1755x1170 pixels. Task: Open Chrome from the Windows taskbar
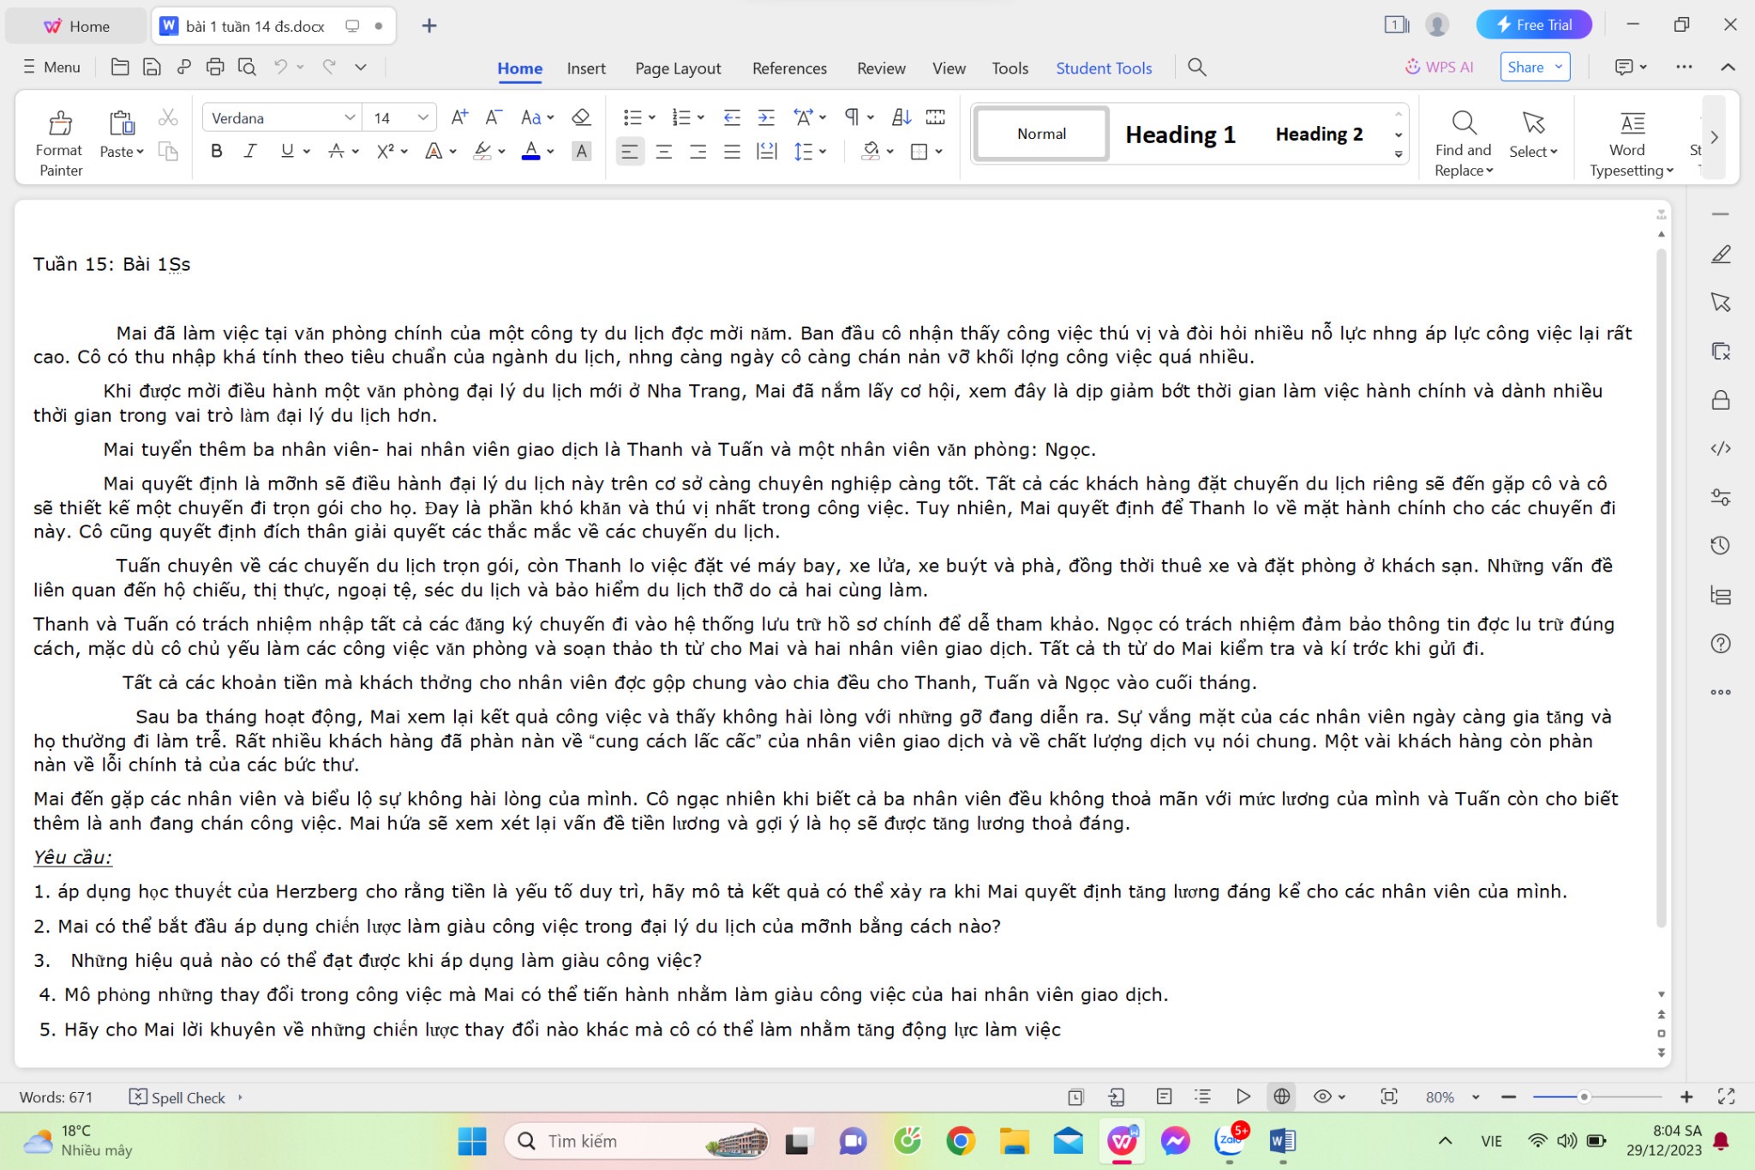tap(961, 1141)
